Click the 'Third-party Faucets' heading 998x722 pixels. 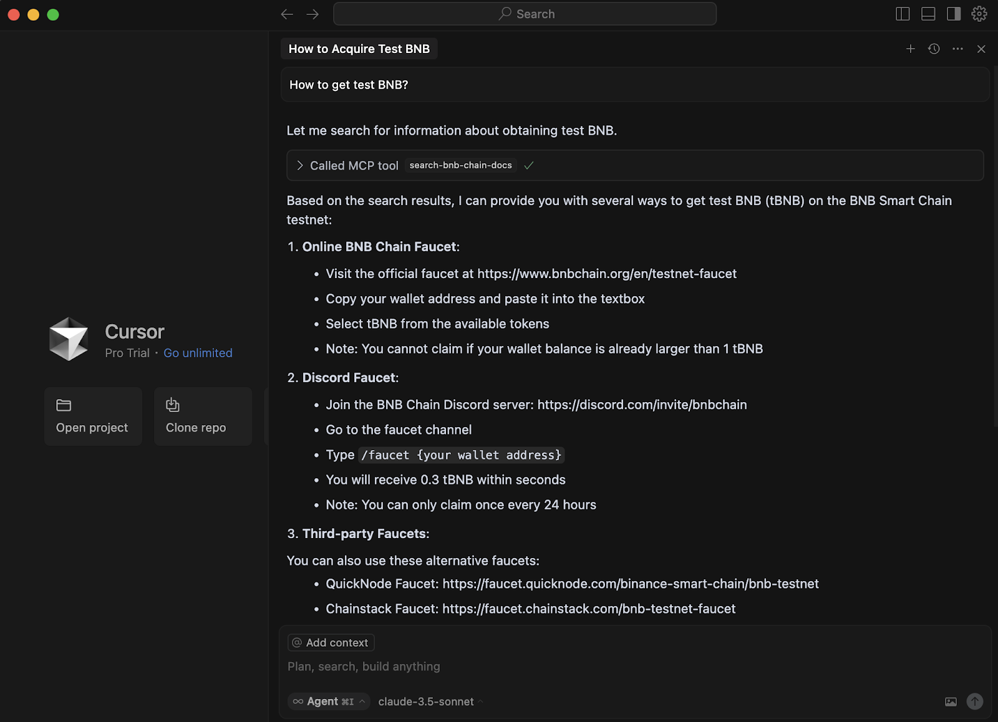(x=364, y=534)
